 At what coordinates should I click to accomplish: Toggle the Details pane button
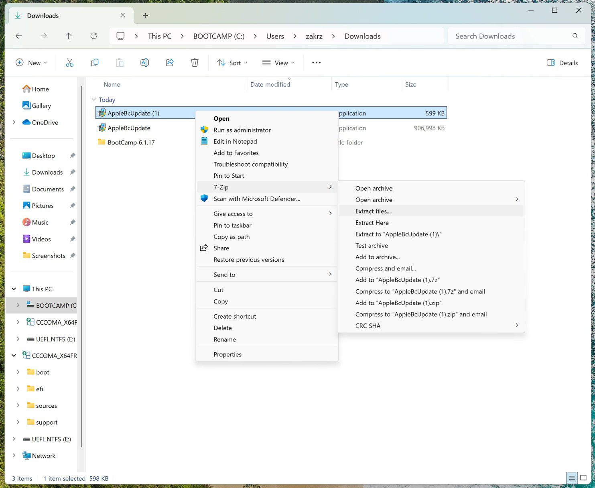click(x=562, y=63)
